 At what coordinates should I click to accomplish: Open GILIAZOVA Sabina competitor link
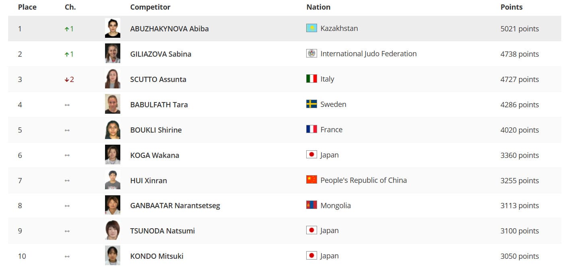[161, 54]
